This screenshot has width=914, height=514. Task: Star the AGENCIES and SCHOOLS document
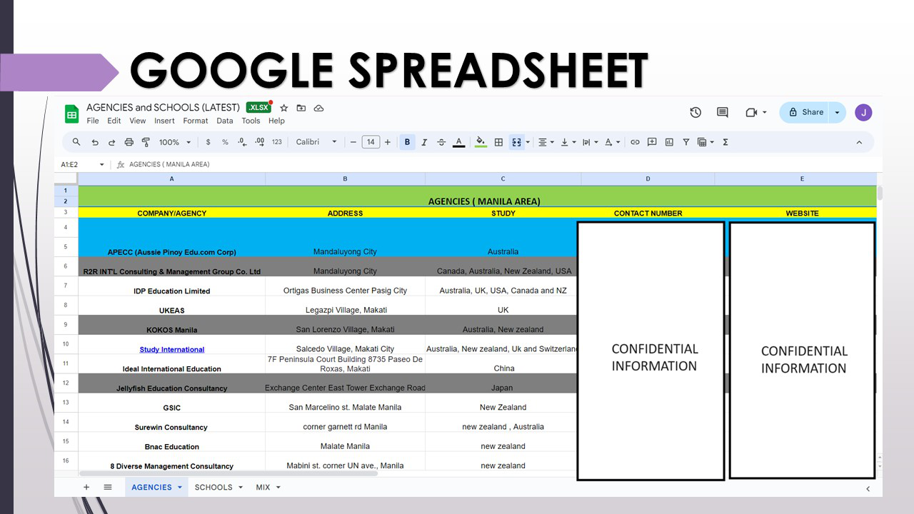tap(283, 108)
